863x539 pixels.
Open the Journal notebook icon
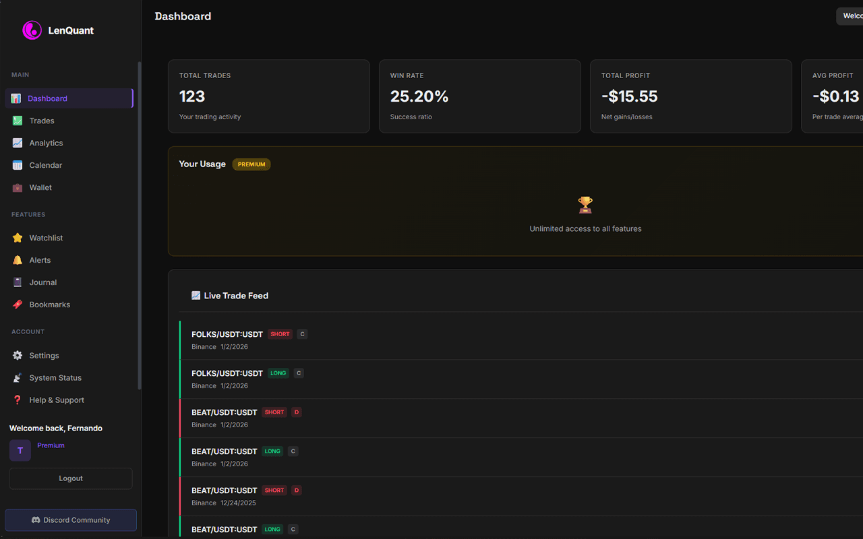tap(16, 282)
